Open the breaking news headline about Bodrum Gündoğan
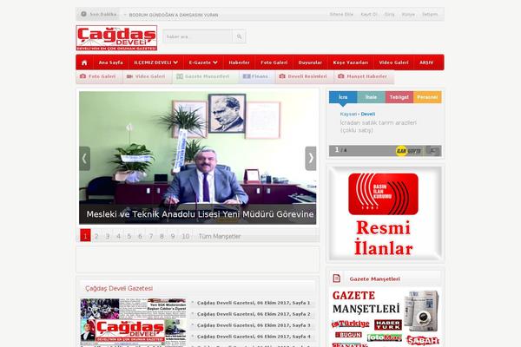This screenshot has height=347, width=521. 174,15
